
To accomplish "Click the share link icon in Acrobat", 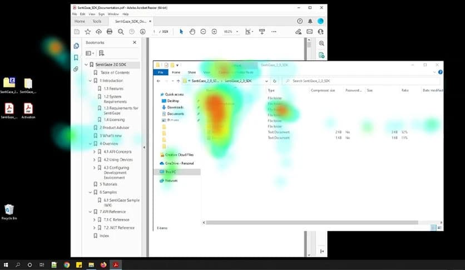I will tap(298, 31).
